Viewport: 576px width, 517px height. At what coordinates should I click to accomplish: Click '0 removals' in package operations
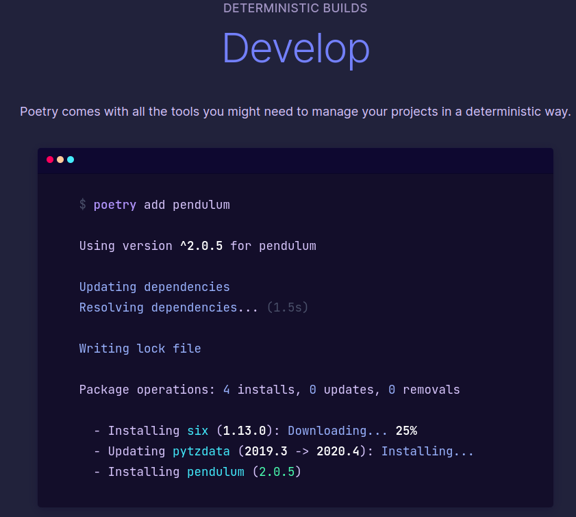pyautogui.click(x=424, y=390)
